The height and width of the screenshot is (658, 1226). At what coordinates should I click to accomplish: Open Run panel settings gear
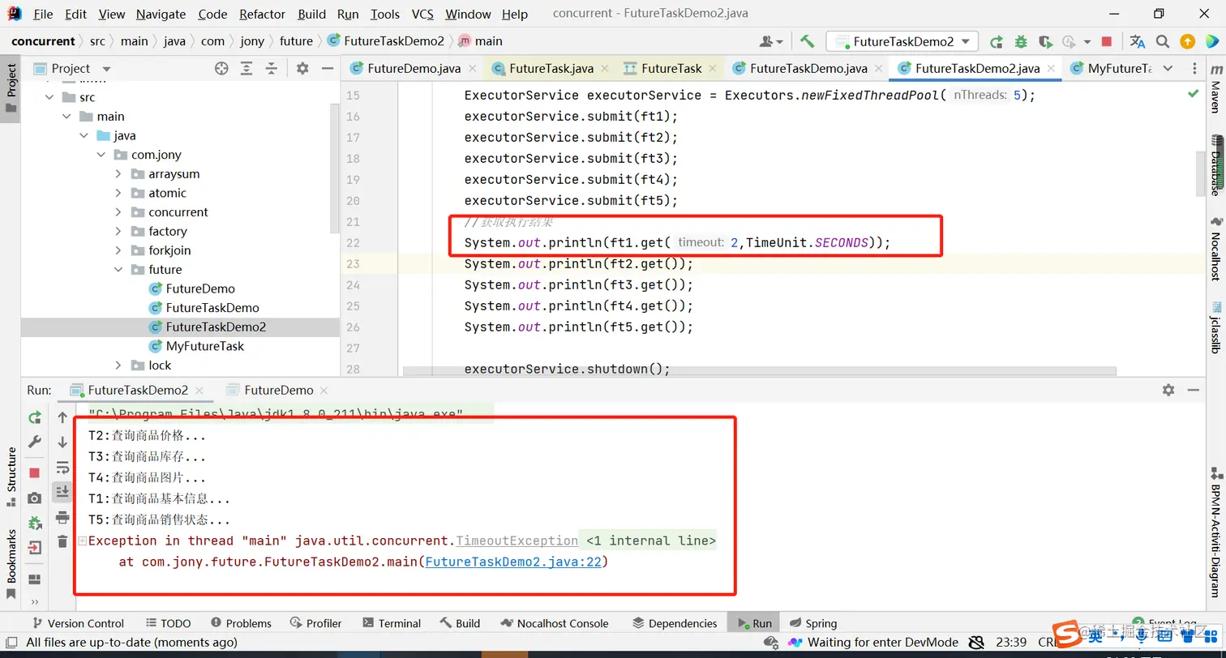click(x=1168, y=390)
